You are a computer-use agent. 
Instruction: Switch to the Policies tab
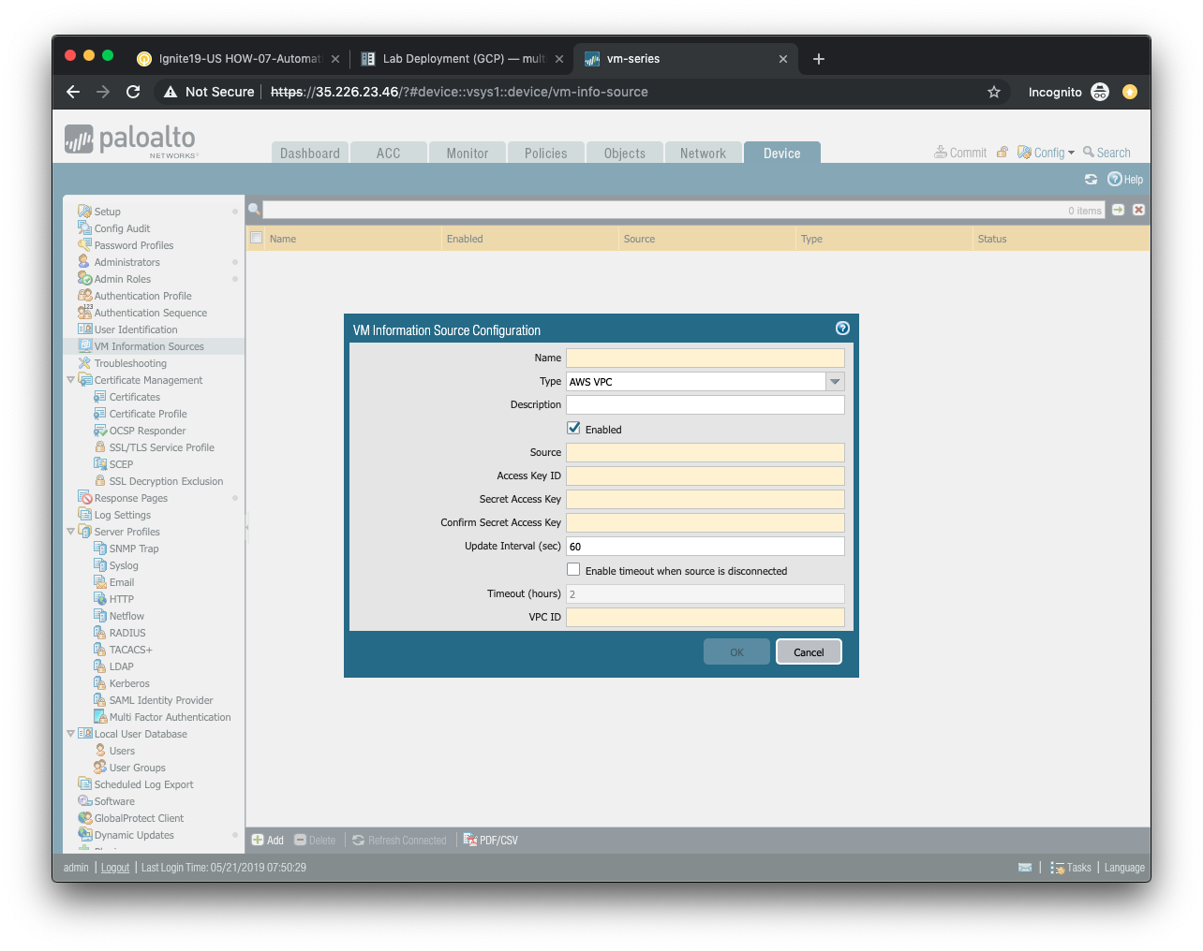click(x=546, y=153)
